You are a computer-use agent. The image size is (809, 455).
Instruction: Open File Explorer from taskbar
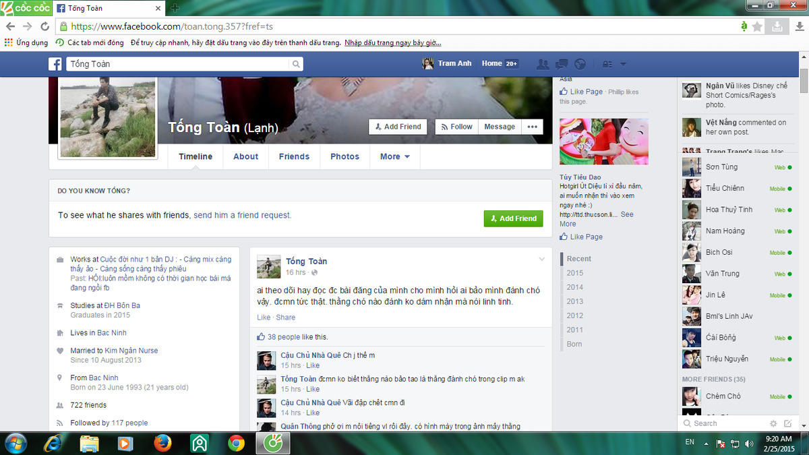90,443
